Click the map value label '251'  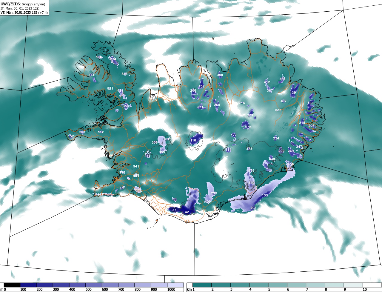pyautogui.click(x=200, y=107)
